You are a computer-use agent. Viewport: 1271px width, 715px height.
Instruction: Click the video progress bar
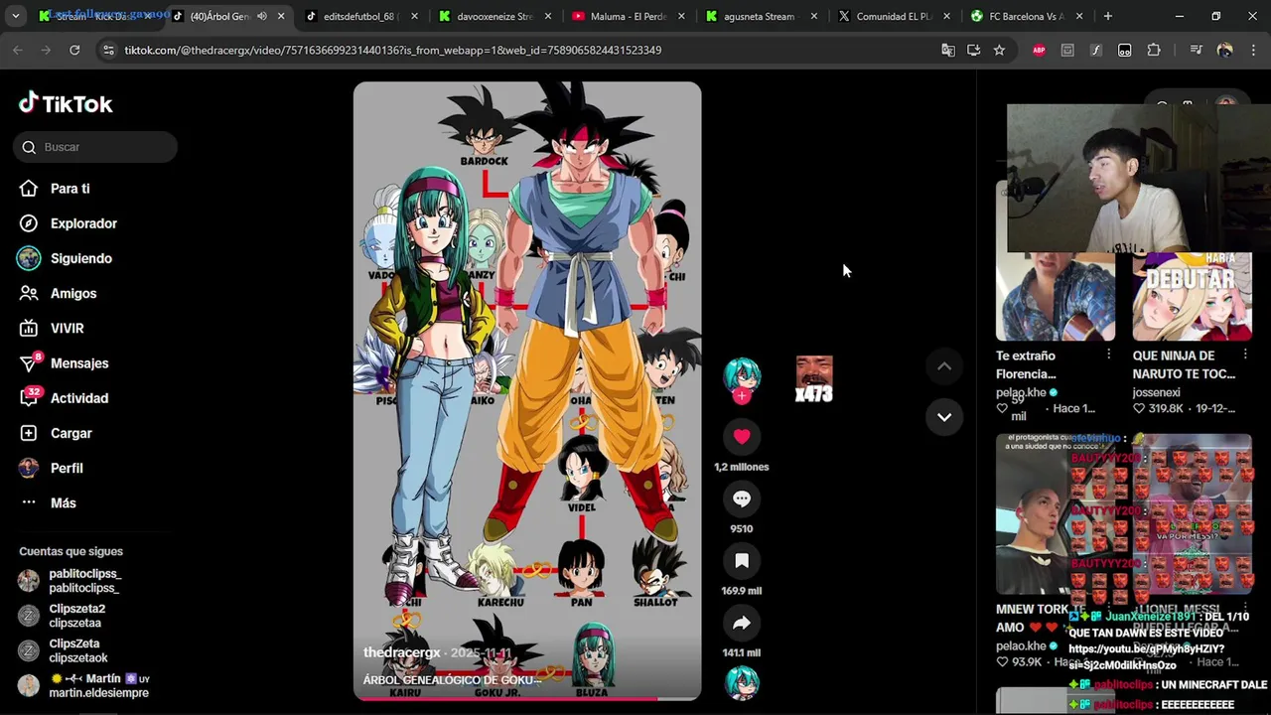[x=527, y=698]
